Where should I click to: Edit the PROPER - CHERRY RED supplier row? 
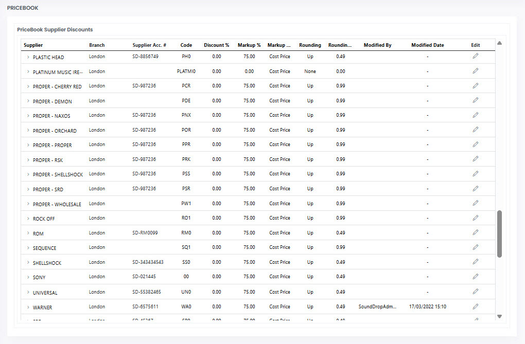(x=475, y=85)
